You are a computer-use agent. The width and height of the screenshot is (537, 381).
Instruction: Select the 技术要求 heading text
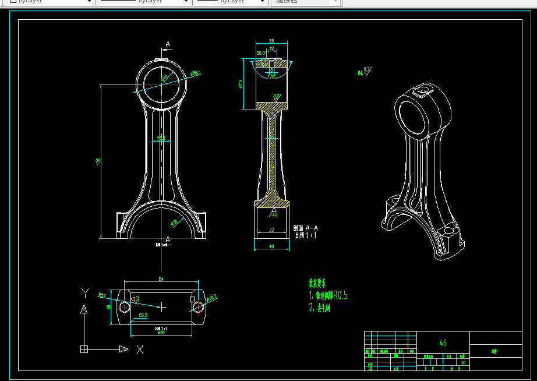point(317,283)
